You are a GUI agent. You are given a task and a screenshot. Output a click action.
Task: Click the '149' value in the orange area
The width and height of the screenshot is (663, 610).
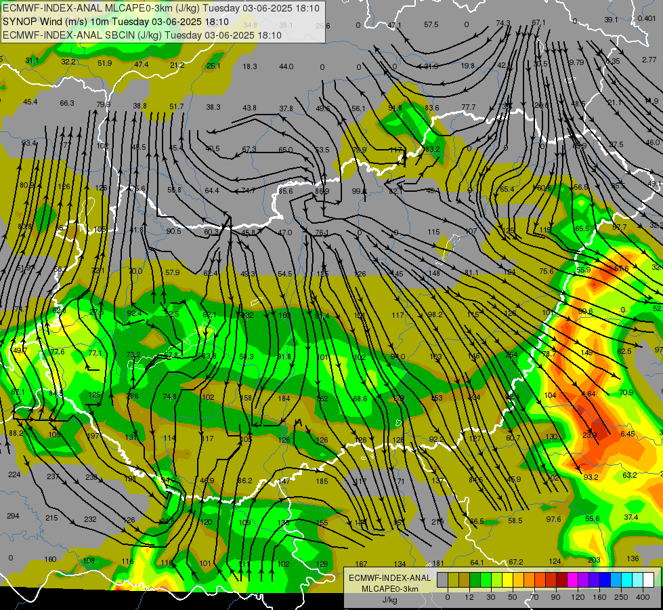(x=586, y=352)
